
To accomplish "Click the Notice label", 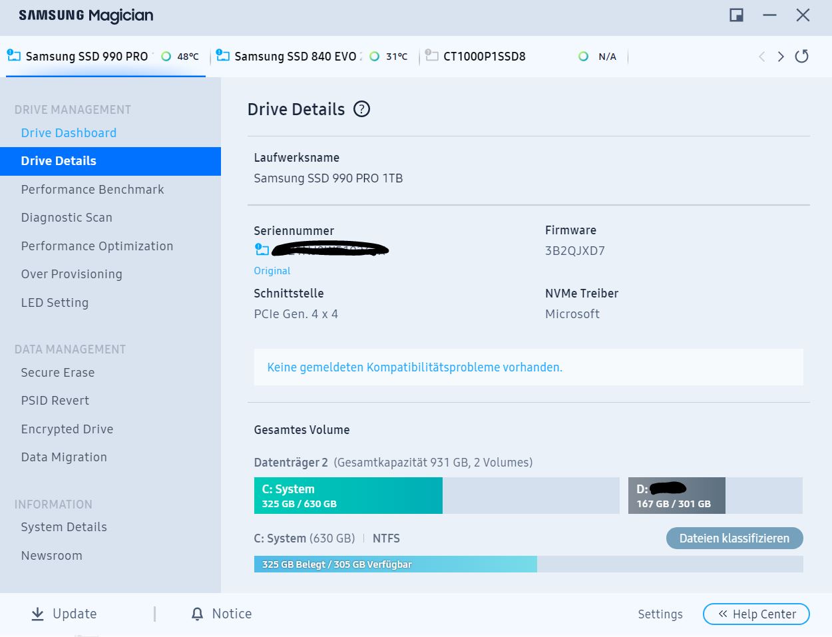I will (x=232, y=614).
